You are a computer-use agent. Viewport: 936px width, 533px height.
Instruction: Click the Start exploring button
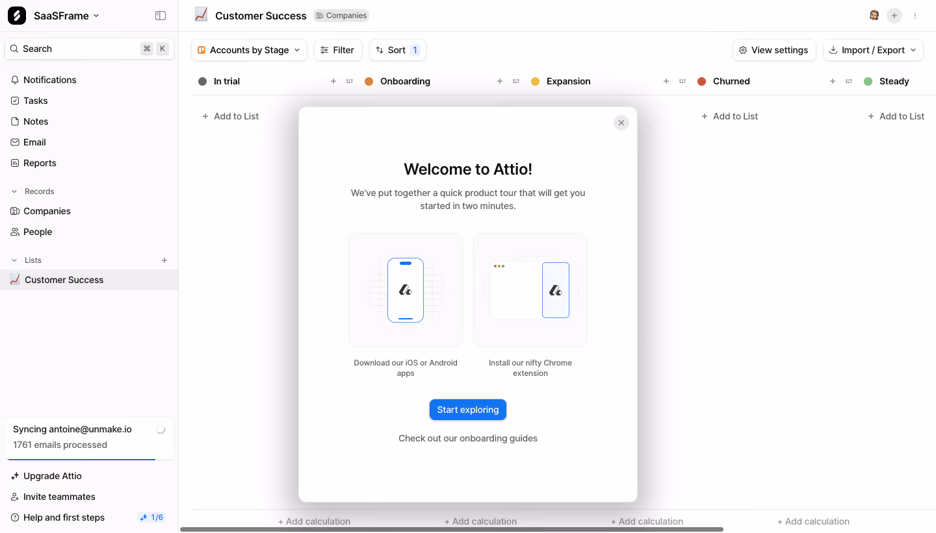[468, 410]
